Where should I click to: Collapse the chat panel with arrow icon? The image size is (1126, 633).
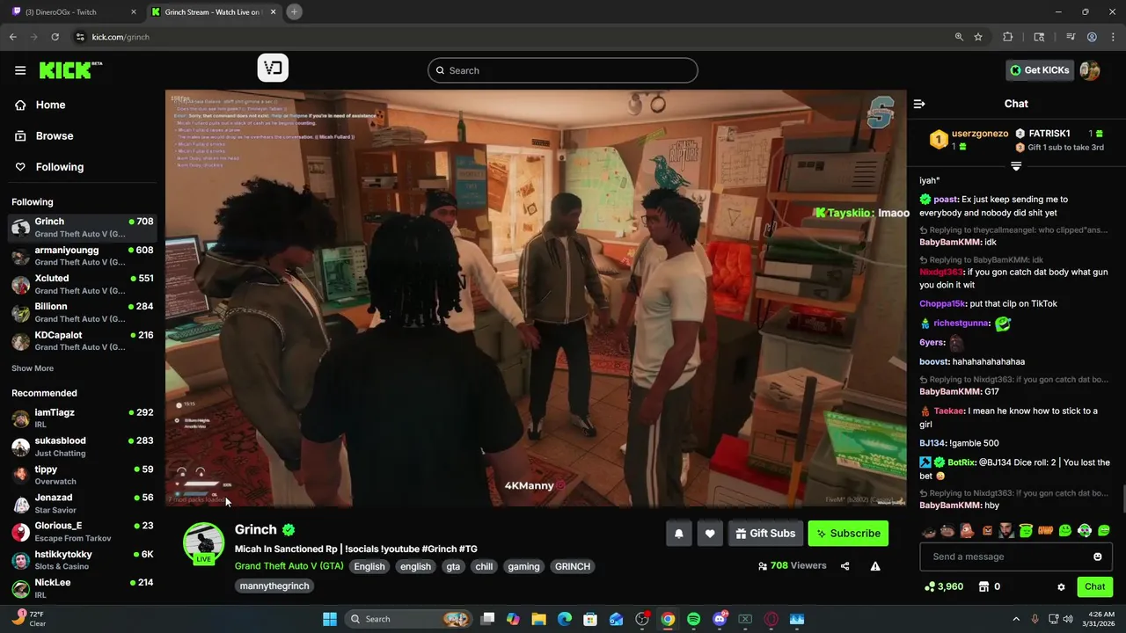919,104
